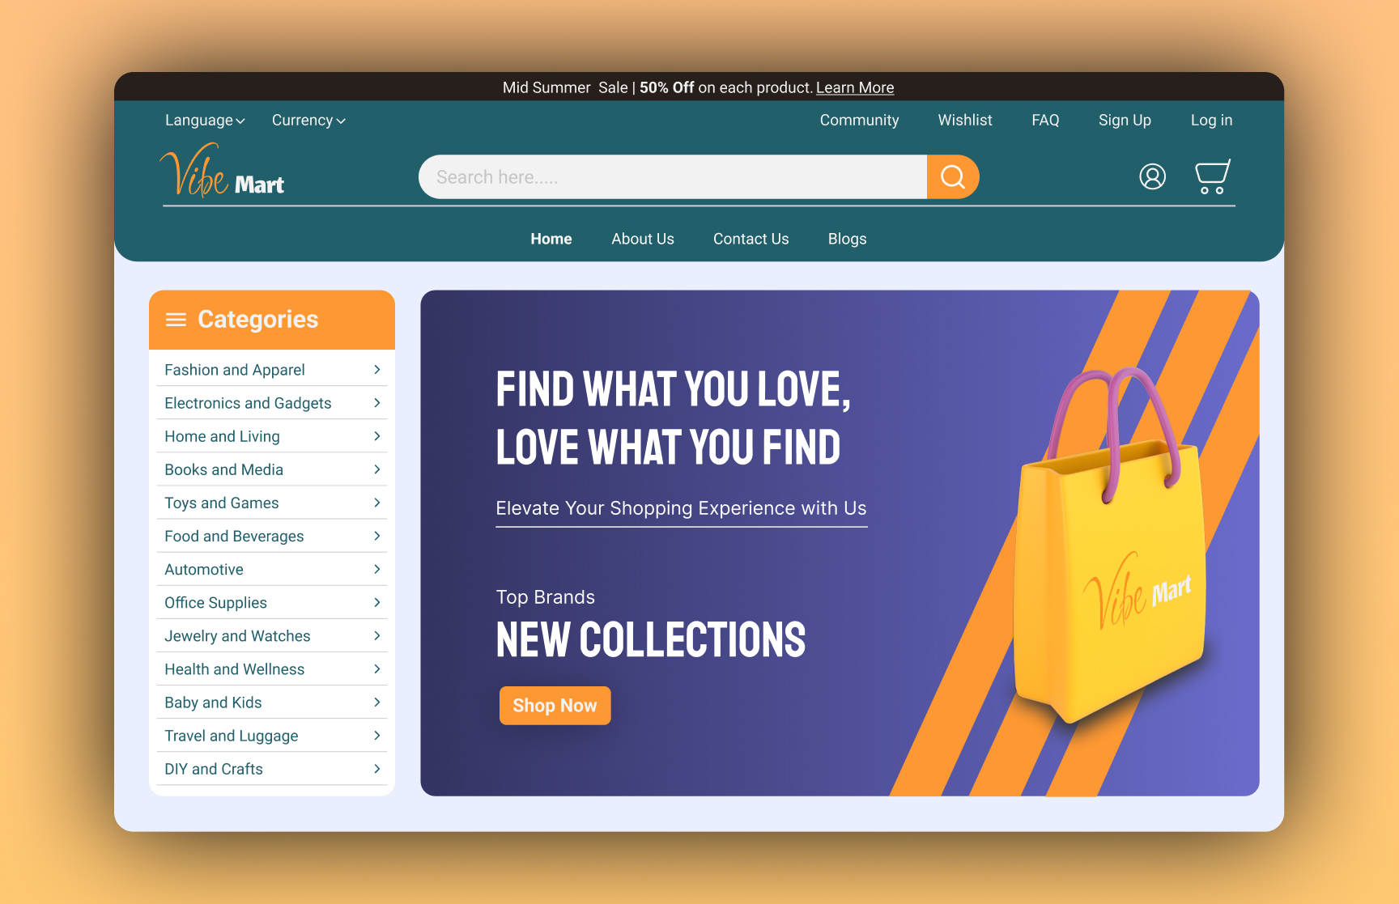Open the user account profile icon
1399x904 pixels.
1152,176
